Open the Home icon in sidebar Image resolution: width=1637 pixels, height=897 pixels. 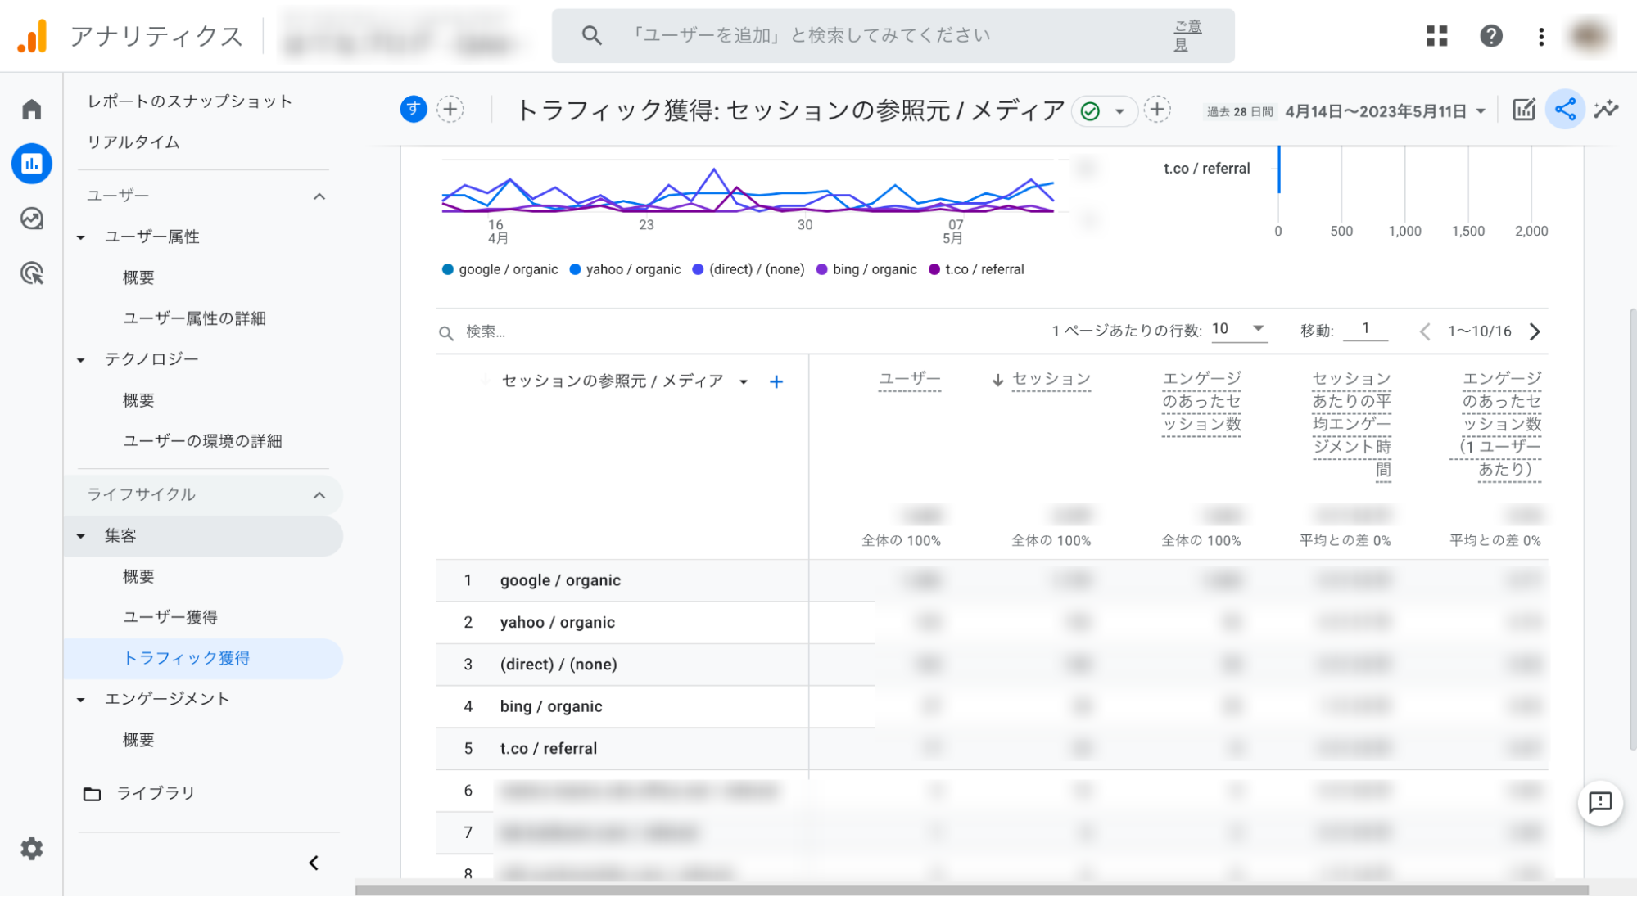tap(31, 109)
